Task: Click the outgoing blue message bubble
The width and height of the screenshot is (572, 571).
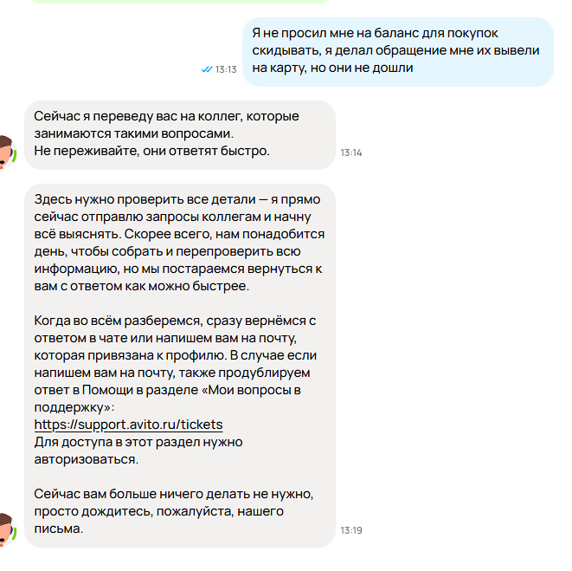Action: point(398,52)
